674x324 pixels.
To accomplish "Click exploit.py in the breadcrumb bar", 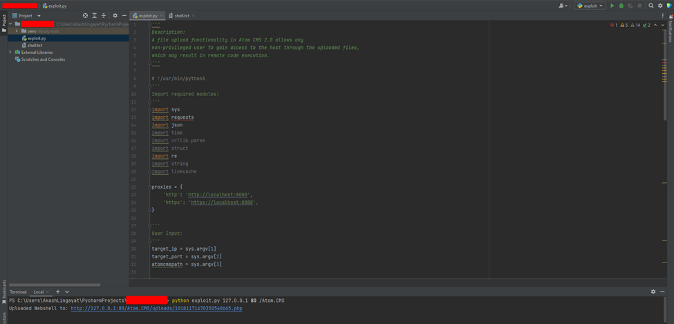I will click(54, 6).
